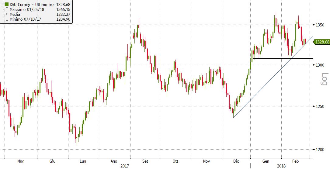This screenshot has height=169, width=330.
Task: Select the 'Media' legend row label
Action: (x=15, y=14)
